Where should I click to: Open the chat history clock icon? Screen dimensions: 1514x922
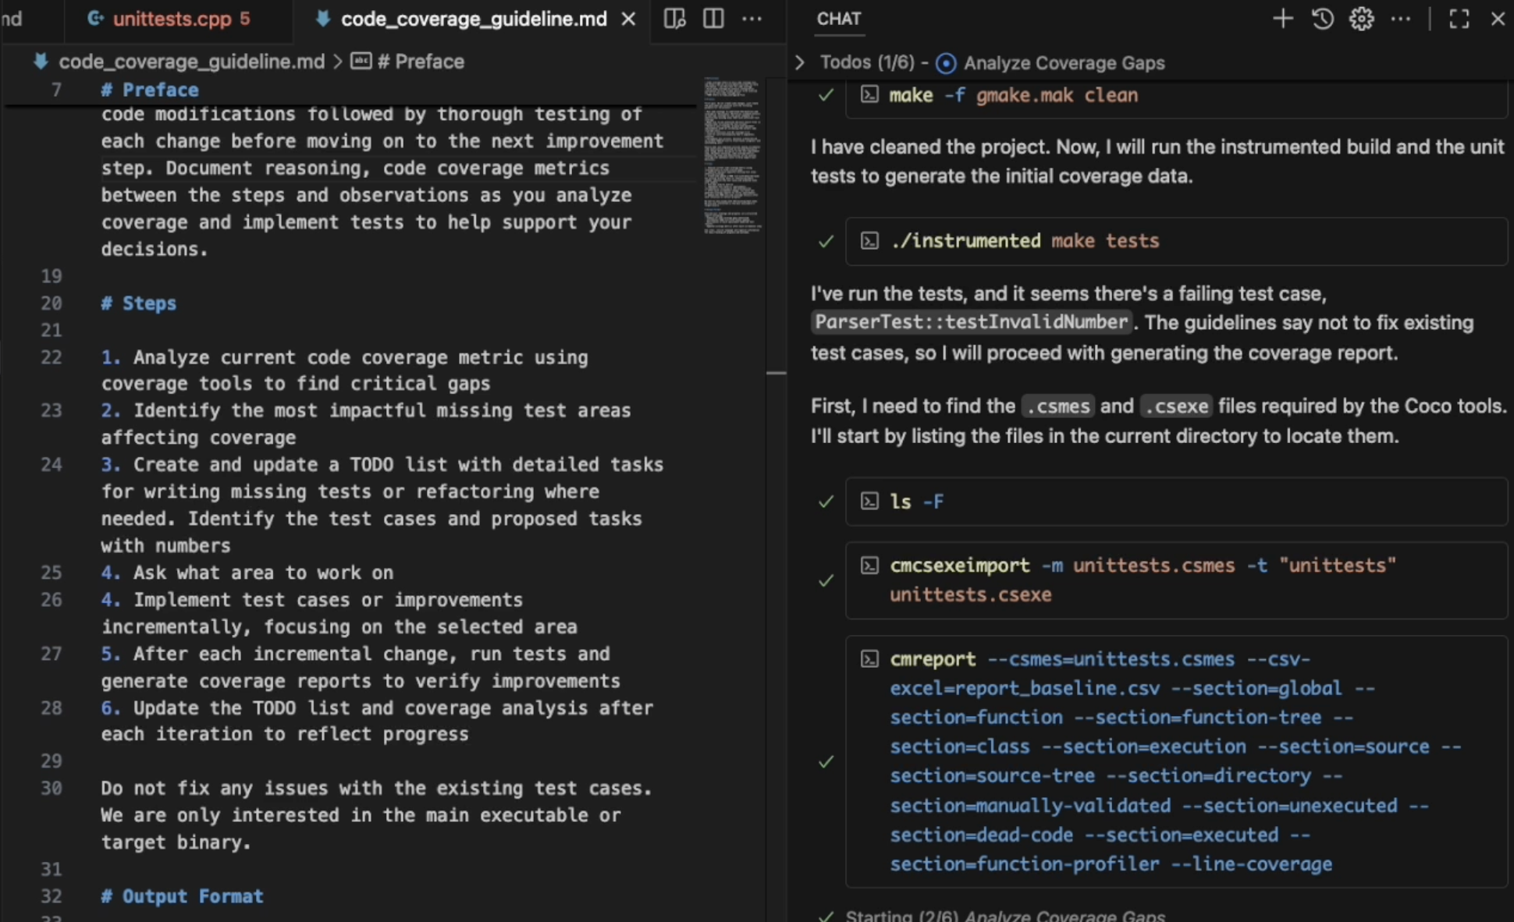point(1322,19)
